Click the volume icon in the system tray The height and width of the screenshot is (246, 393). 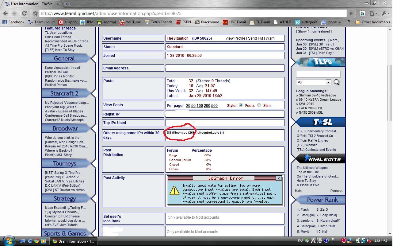click(x=369, y=241)
